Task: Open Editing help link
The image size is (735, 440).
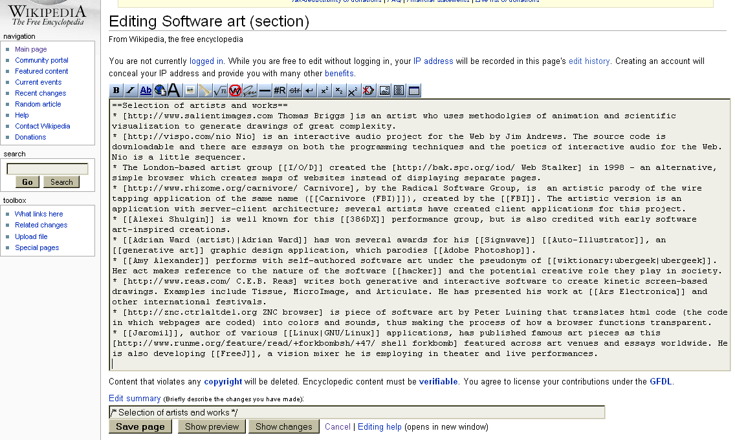Action: 380,427
